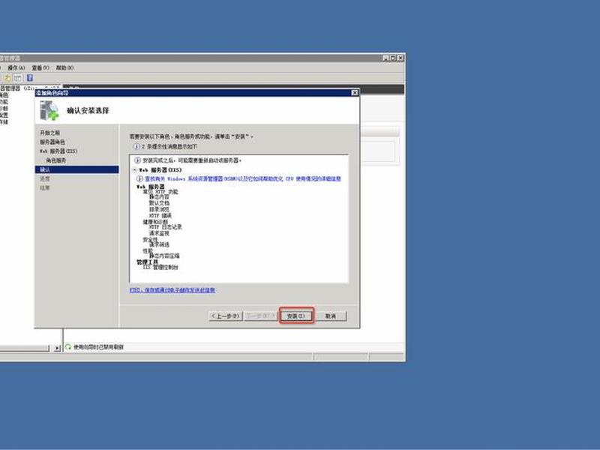This screenshot has height=450, width=600.
Task: Select the 服务器角色 wizard step
Action: (x=52, y=142)
